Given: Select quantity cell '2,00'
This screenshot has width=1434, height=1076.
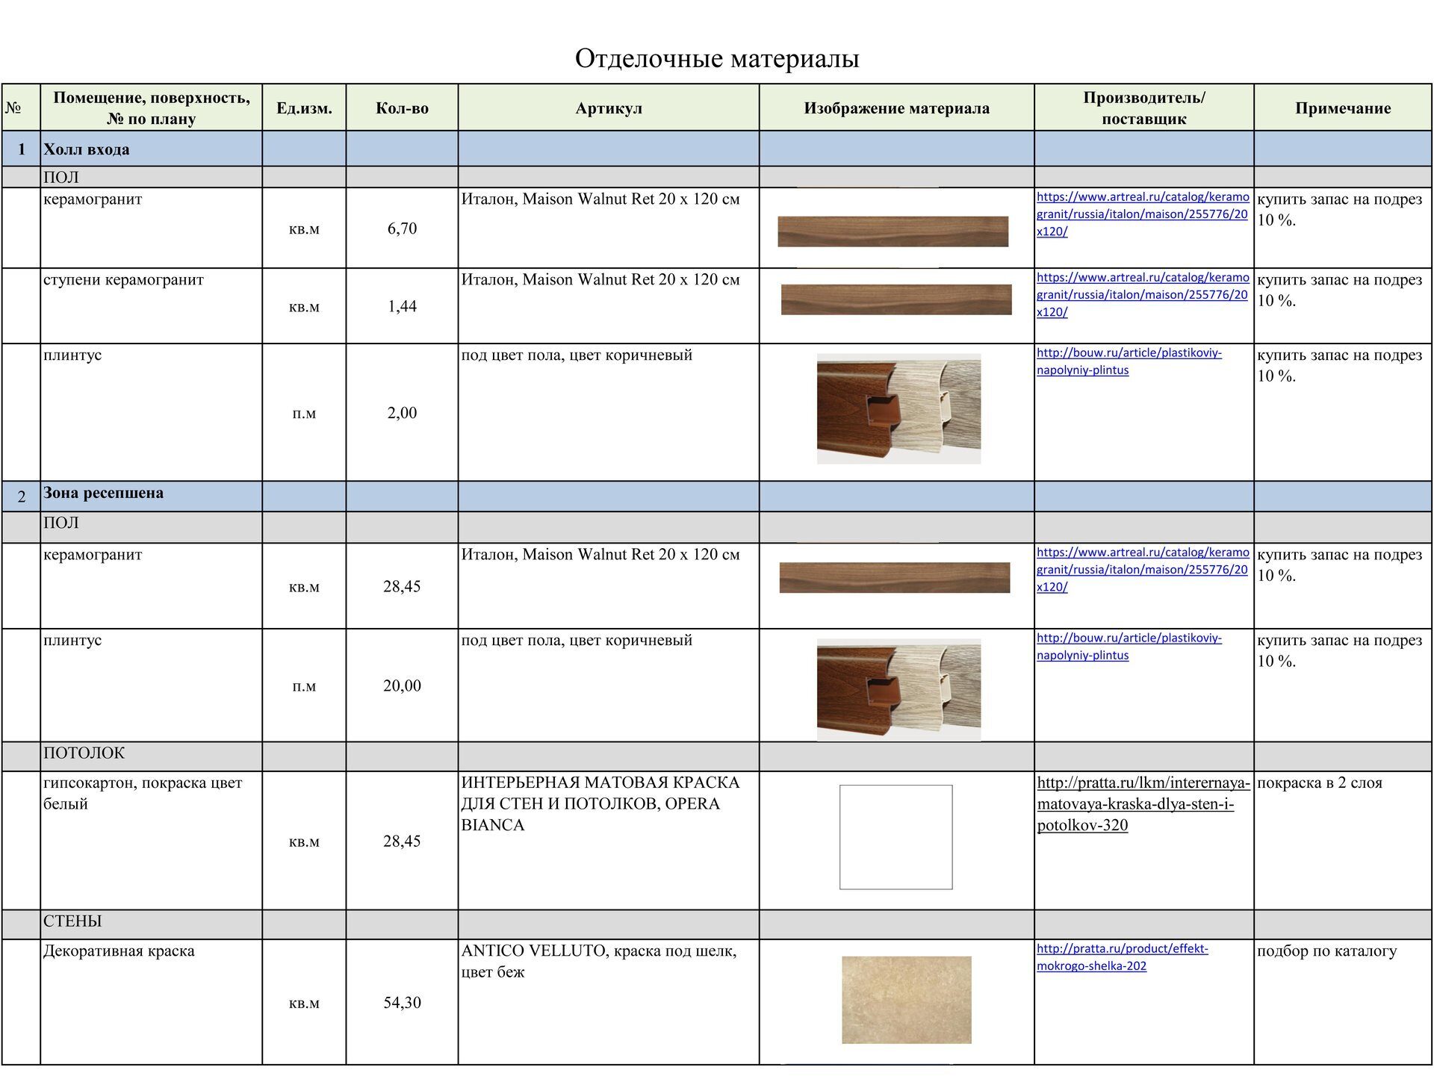Looking at the screenshot, I should click(402, 412).
